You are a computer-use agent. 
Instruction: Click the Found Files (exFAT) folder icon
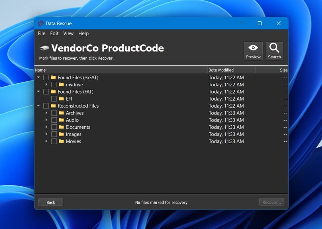(53, 77)
